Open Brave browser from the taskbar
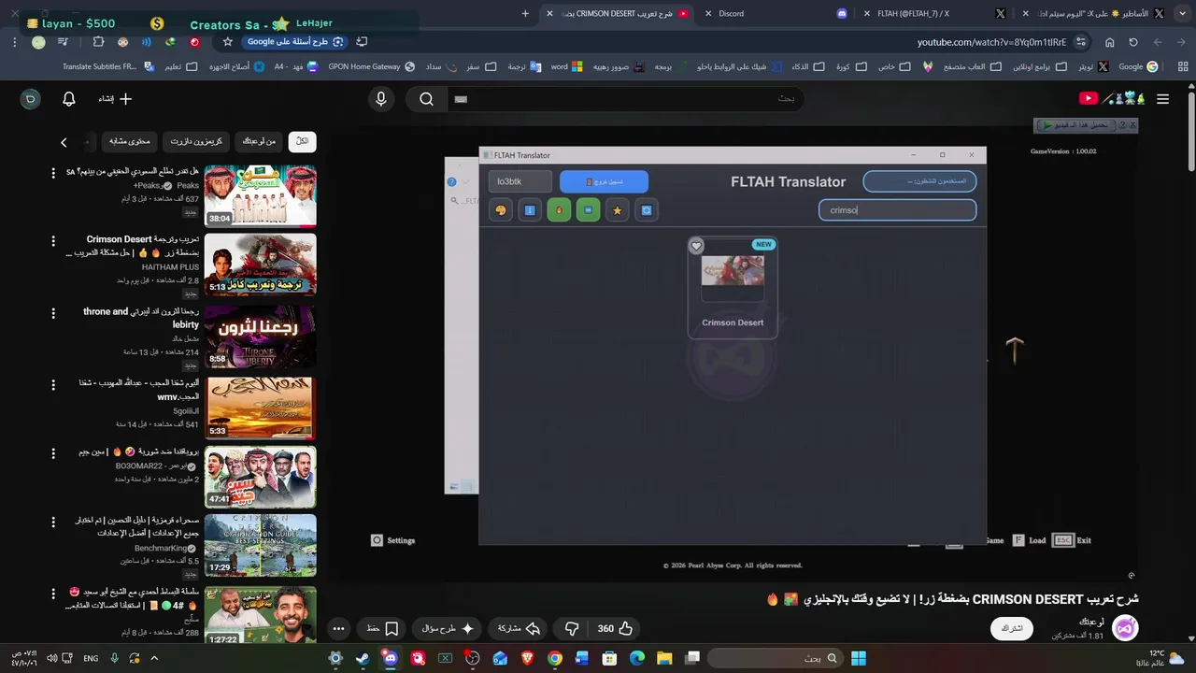The image size is (1196, 673). coord(527,658)
